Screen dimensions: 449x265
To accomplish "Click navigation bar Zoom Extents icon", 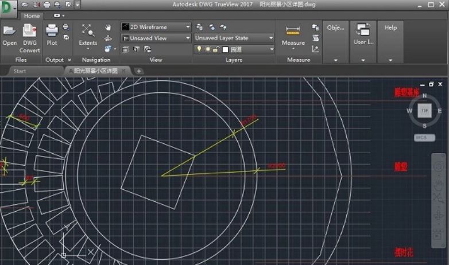I will [438, 198].
